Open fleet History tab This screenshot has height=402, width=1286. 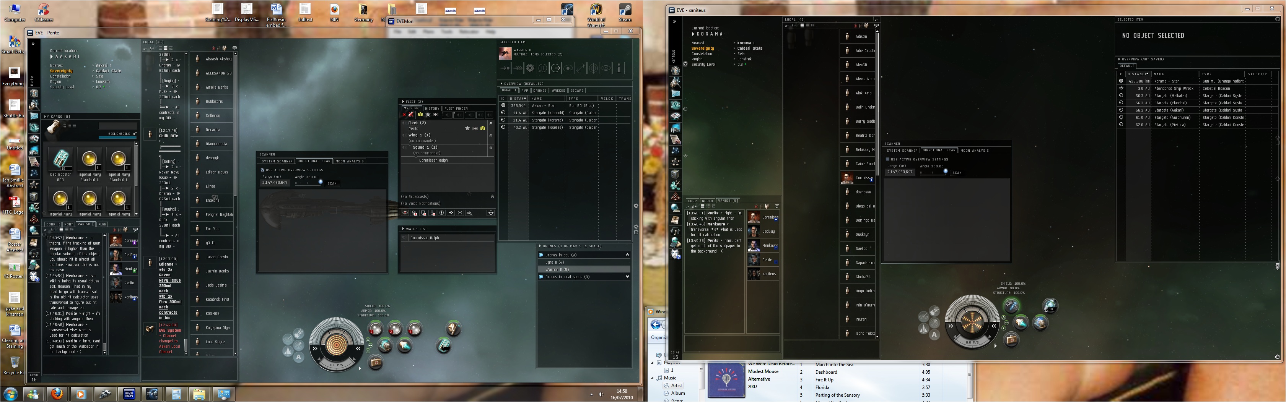coord(432,108)
